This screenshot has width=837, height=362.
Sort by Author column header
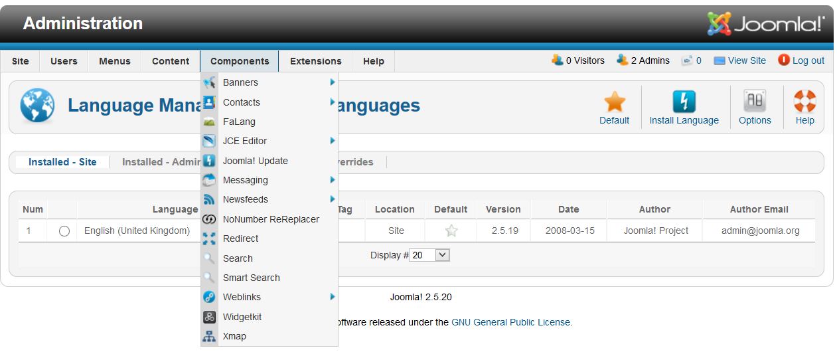pos(654,209)
